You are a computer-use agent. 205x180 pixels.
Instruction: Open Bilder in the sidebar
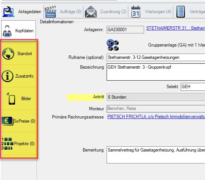[19, 99]
